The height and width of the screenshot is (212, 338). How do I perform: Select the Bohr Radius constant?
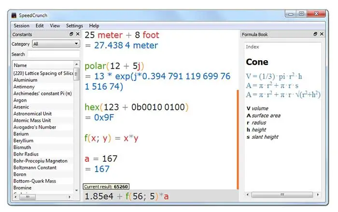click(x=43, y=154)
